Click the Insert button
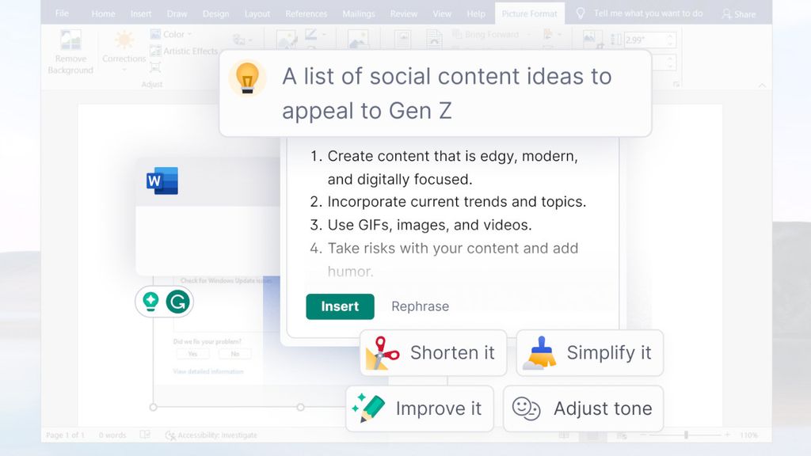Screen dimensions: 811x456 (x=340, y=307)
